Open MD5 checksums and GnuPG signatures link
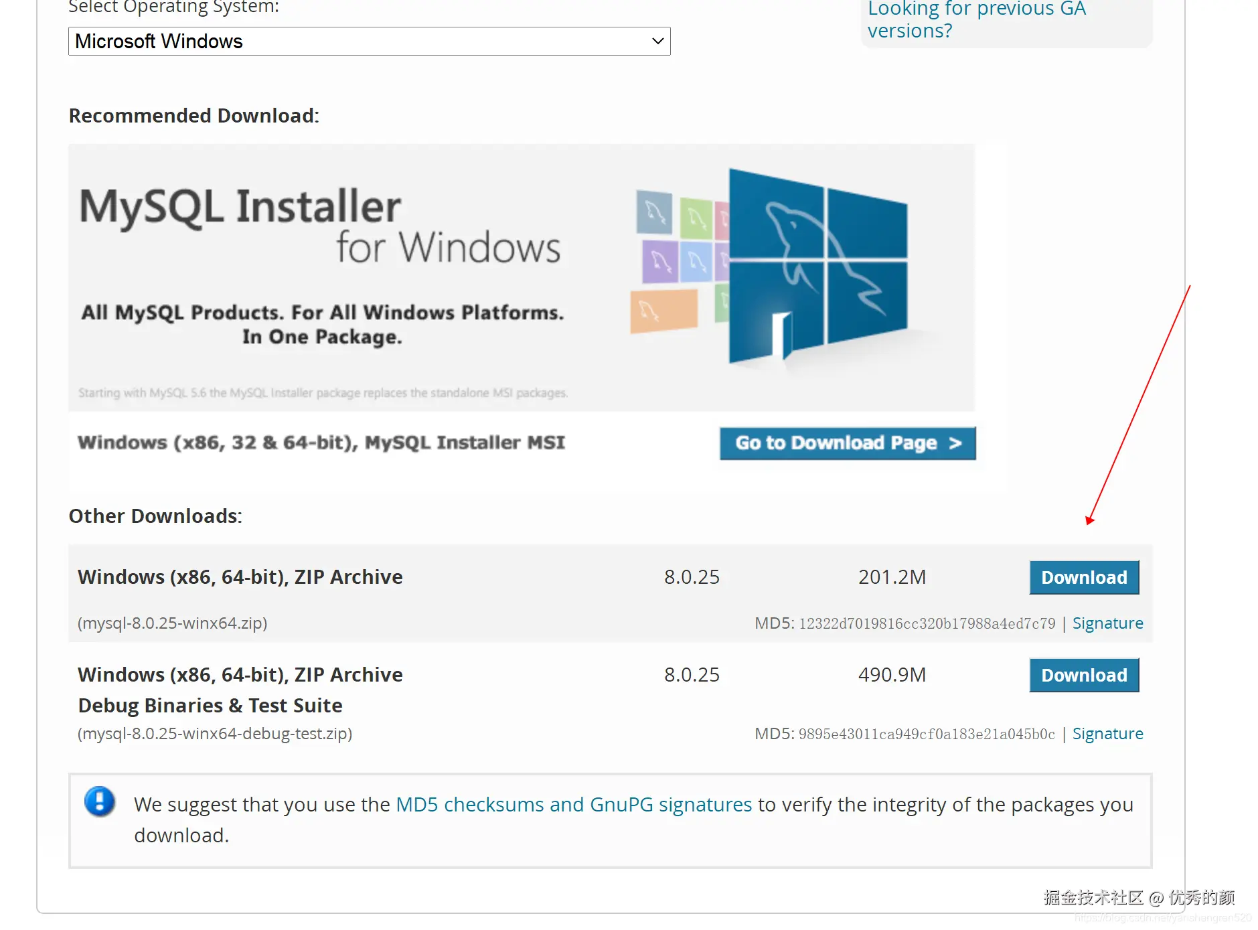 tap(574, 804)
